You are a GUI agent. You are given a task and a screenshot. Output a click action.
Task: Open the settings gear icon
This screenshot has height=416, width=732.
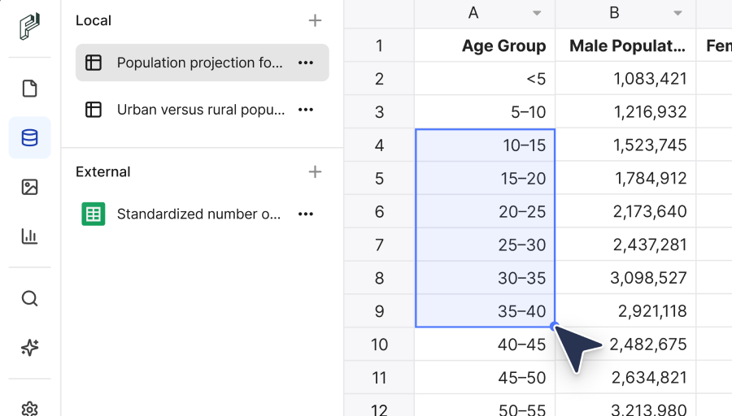30,408
